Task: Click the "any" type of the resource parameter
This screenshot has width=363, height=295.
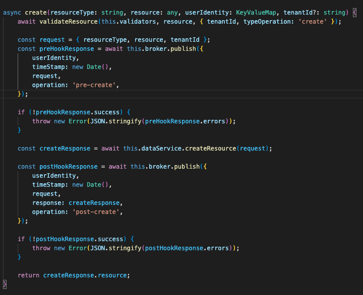Action: pos(172,13)
